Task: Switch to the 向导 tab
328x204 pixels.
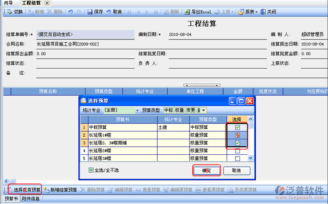Action: (8, 3)
